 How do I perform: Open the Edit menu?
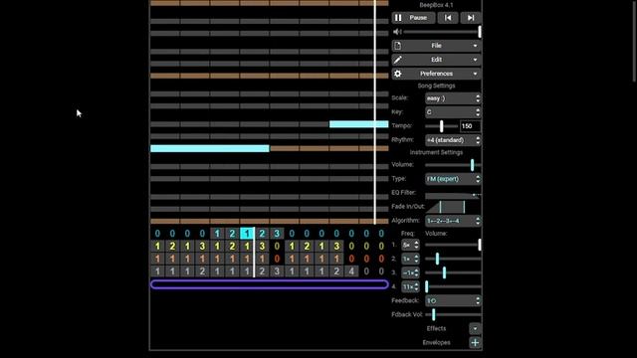click(436, 60)
